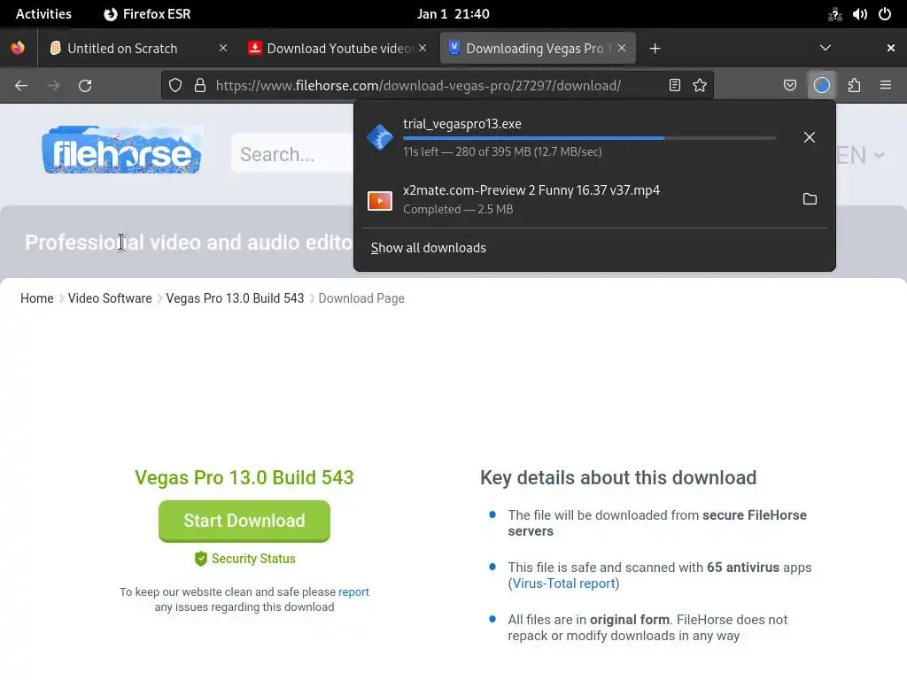Reload the current page
Screen dimensions: 907x680
[85, 86]
